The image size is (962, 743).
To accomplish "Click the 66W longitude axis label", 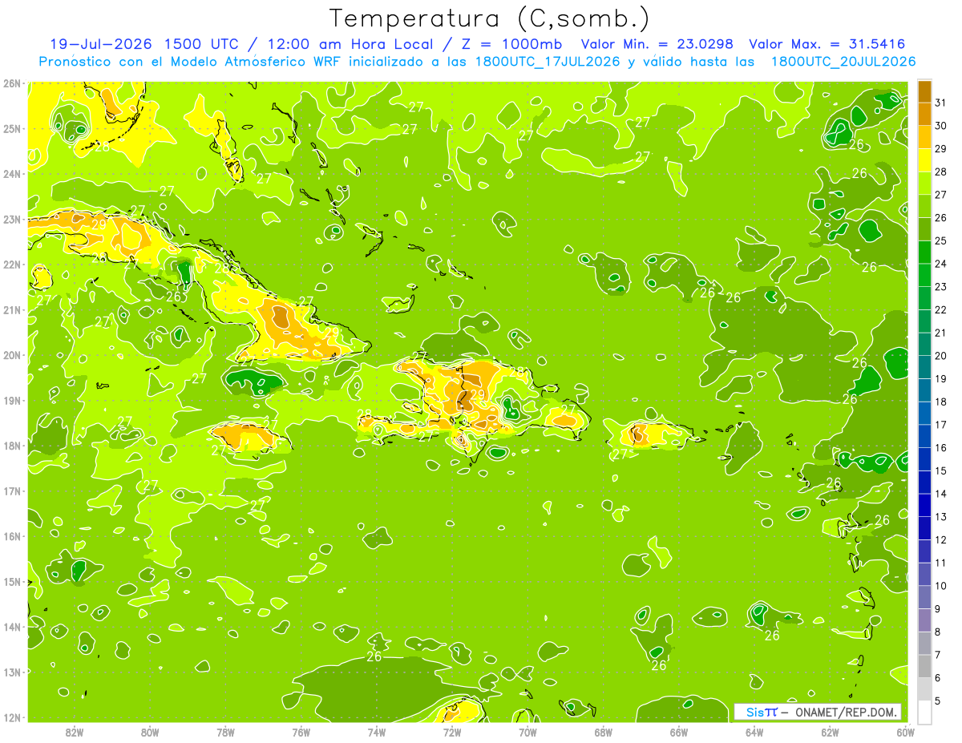I will (x=678, y=732).
